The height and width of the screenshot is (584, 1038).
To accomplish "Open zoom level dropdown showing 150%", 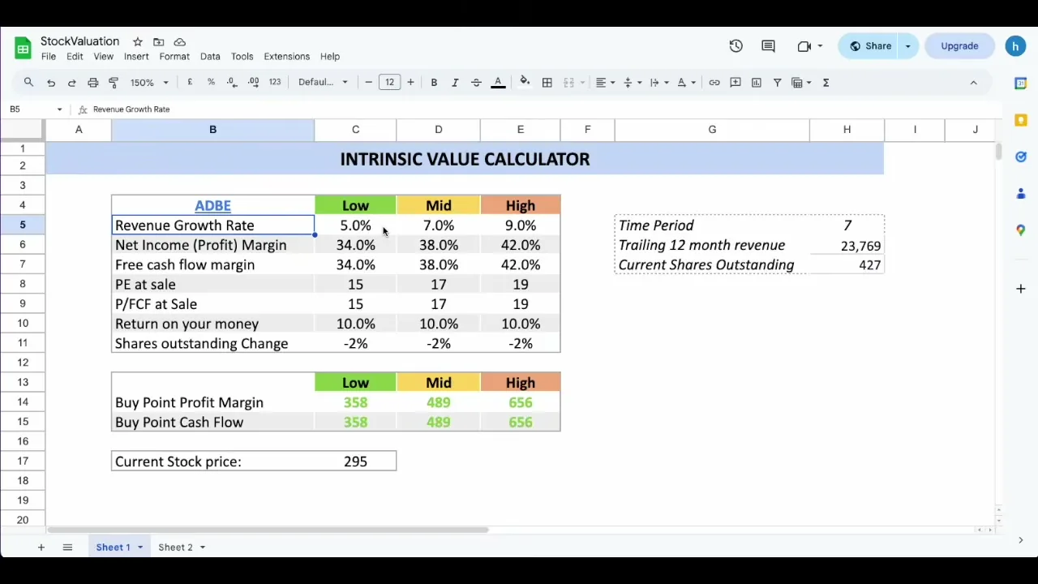I will [x=149, y=82].
